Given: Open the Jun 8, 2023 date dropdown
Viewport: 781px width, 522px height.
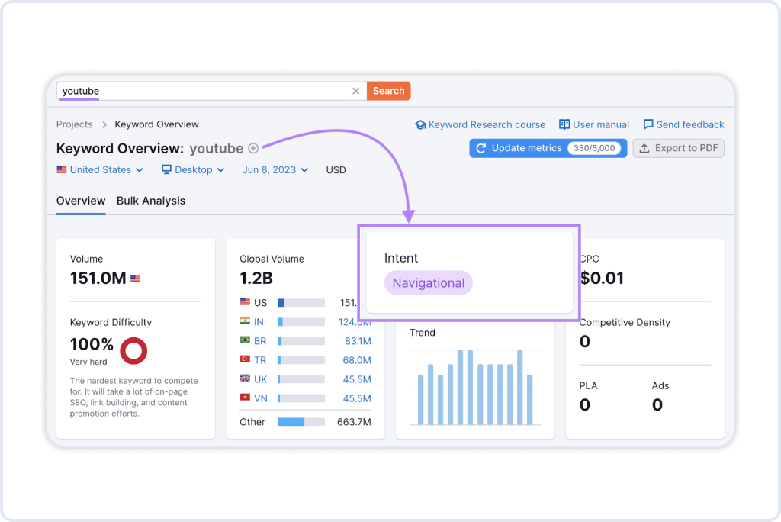Looking at the screenshot, I should tap(275, 170).
